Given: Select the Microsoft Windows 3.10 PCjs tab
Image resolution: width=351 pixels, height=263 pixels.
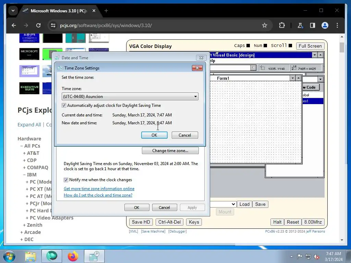Looking at the screenshot, I should [x=59, y=11].
